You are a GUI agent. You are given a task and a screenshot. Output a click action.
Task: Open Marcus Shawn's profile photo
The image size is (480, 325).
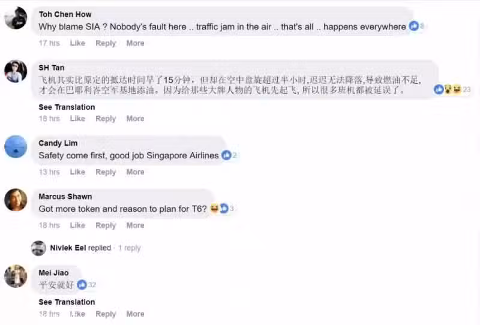tap(16, 200)
